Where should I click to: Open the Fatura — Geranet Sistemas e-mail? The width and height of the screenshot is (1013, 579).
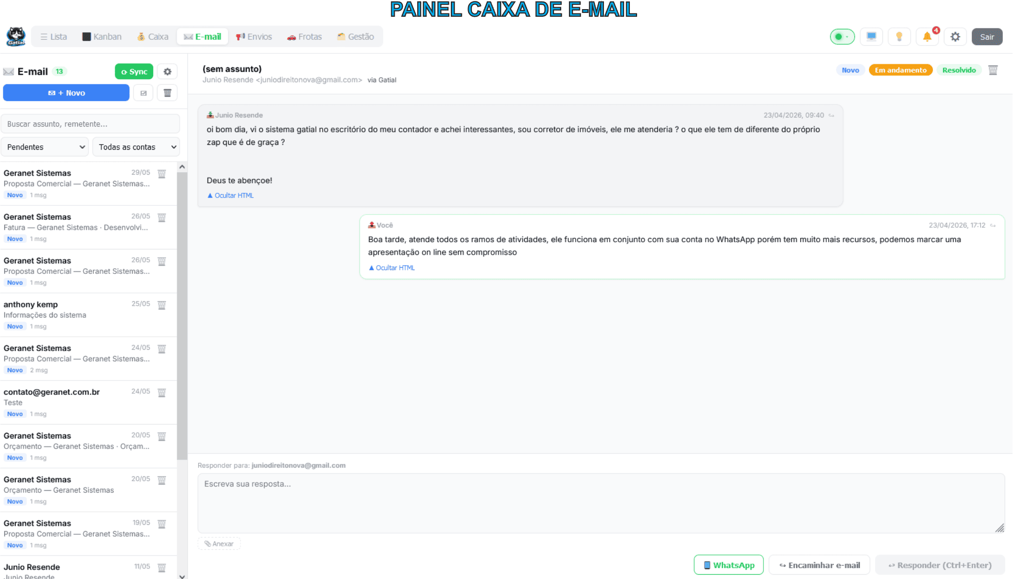(88, 227)
